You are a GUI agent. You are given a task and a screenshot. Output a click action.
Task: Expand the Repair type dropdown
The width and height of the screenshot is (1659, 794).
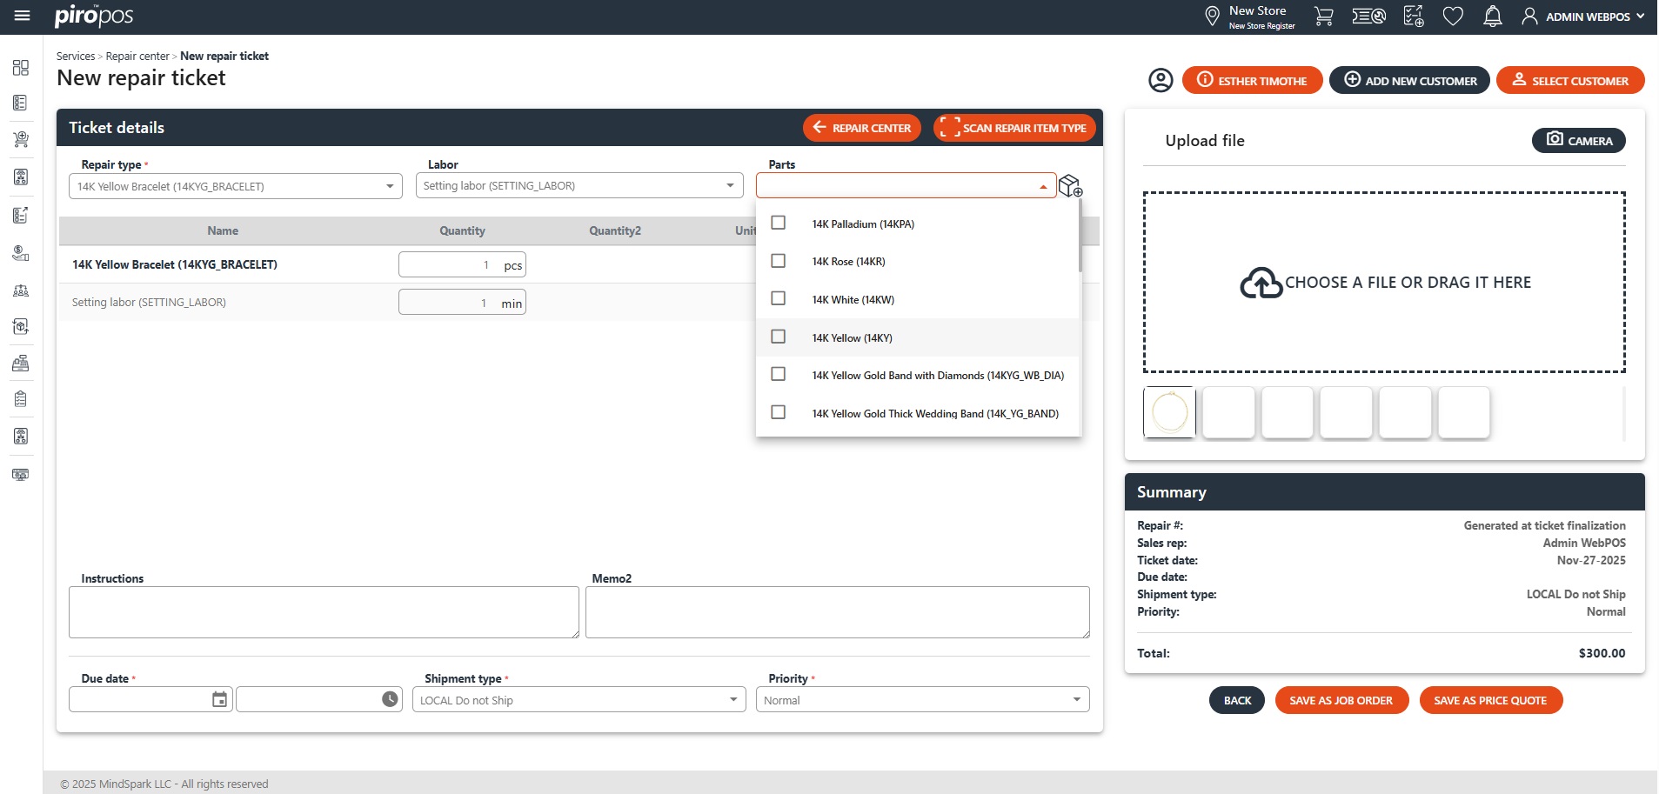pyautogui.click(x=389, y=186)
